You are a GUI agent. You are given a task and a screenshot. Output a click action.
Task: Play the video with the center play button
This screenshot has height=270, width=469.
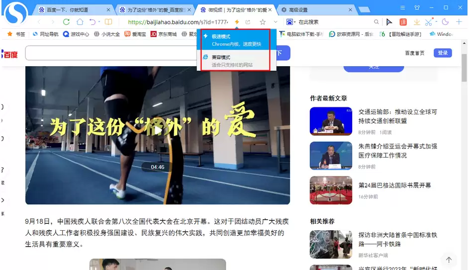158,130
